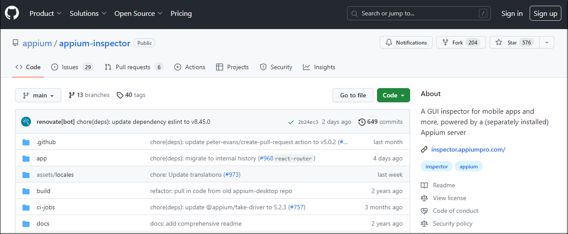
Task: Open the appium-inspector repository link
Action: coord(95,43)
